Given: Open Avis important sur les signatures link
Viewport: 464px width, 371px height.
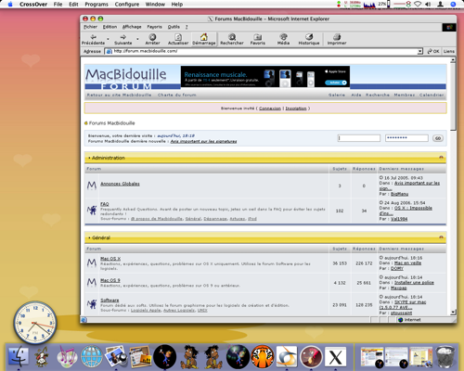Looking at the screenshot, I should click(203, 141).
